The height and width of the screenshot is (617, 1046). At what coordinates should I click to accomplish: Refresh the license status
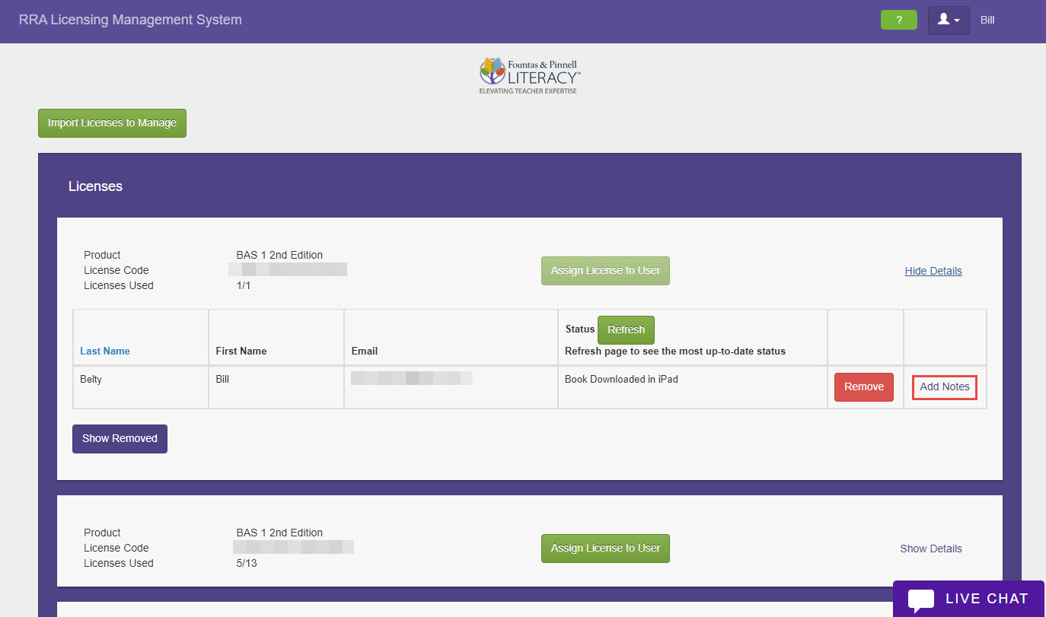pyautogui.click(x=626, y=330)
